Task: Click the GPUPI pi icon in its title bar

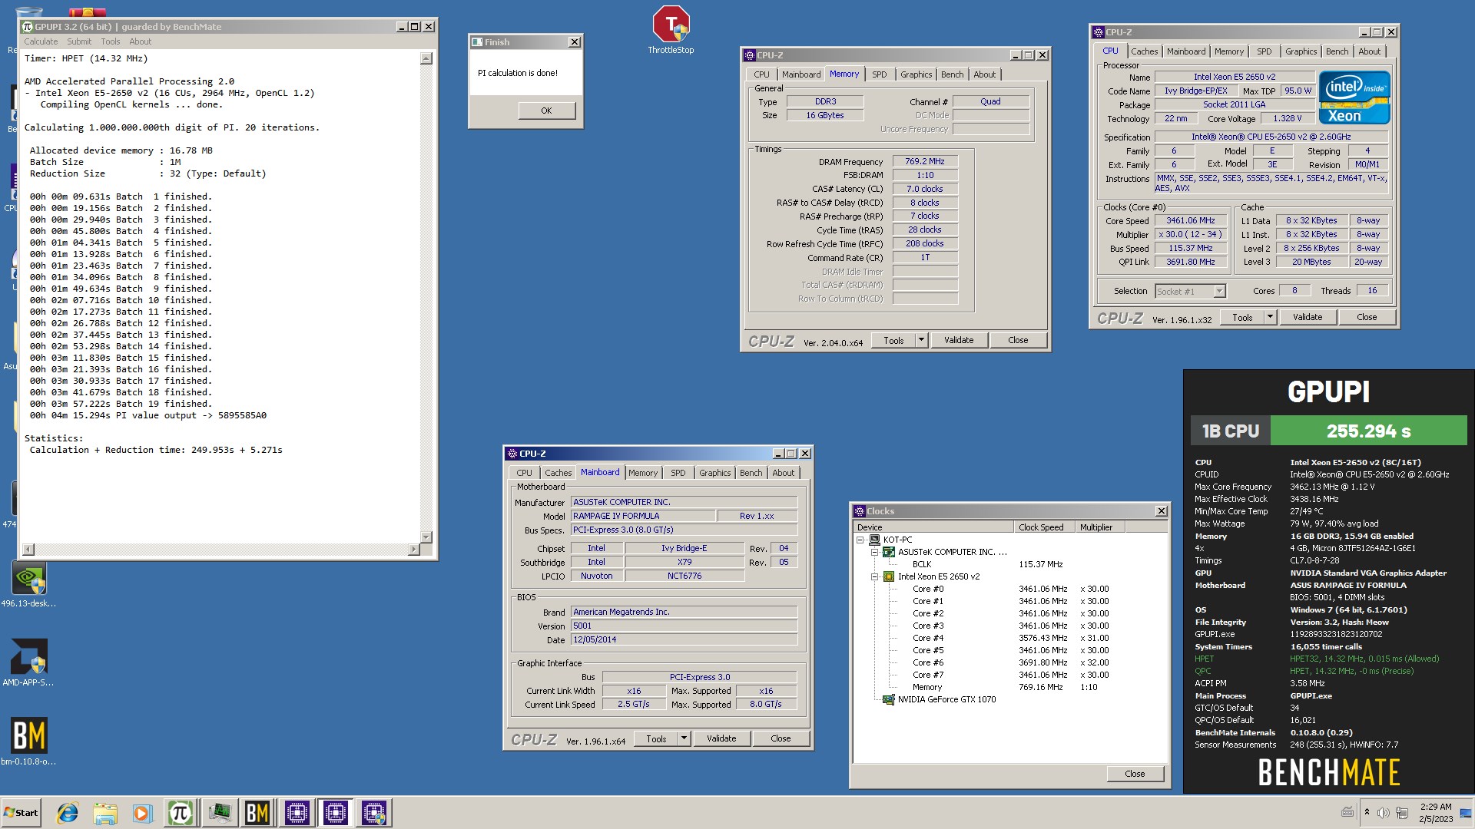Action: point(28,27)
